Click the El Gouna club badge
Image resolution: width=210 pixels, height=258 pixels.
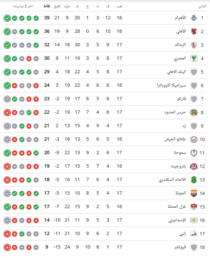(194, 193)
